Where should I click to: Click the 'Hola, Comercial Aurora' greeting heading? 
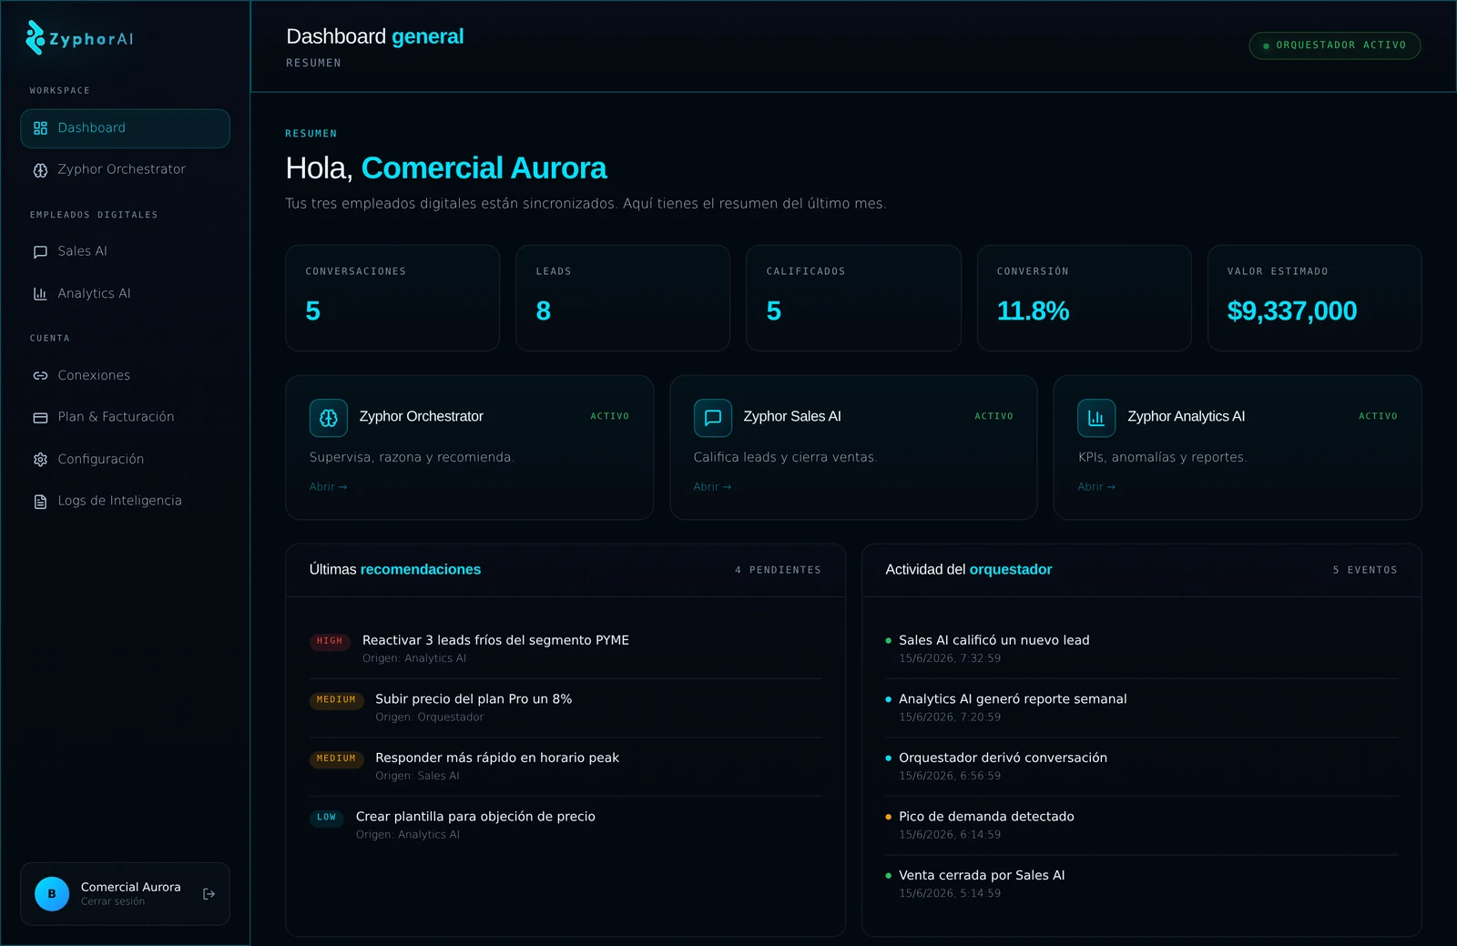(x=446, y=168)
